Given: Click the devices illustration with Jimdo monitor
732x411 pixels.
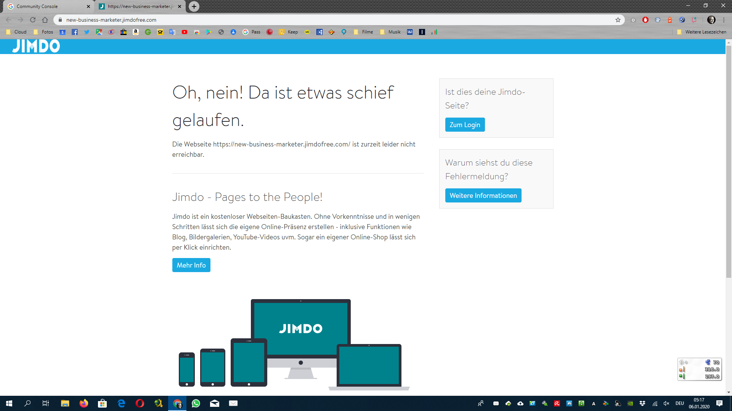Looking at the screenshot, I should [294, 344].
